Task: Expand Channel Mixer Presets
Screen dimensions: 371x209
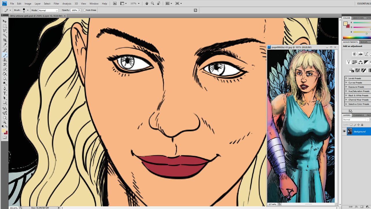Action: (346, 100)
